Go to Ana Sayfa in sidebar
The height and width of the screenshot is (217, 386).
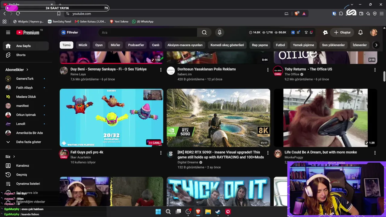coord(26,46)
